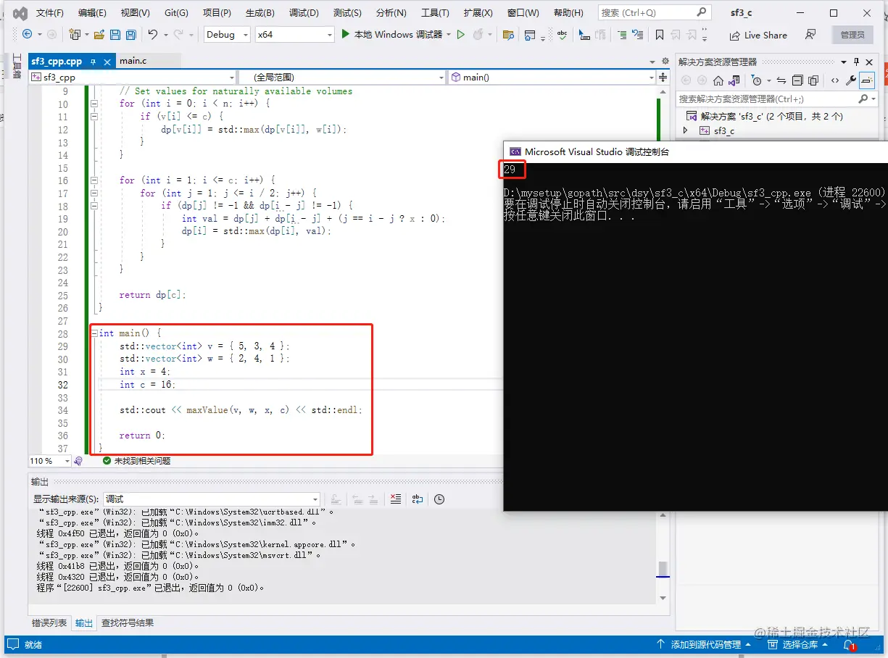Click the Properties wrench icon in Solution Explorer
The height and width of the screenshot is (658, 888).
(x=851, y=80)
